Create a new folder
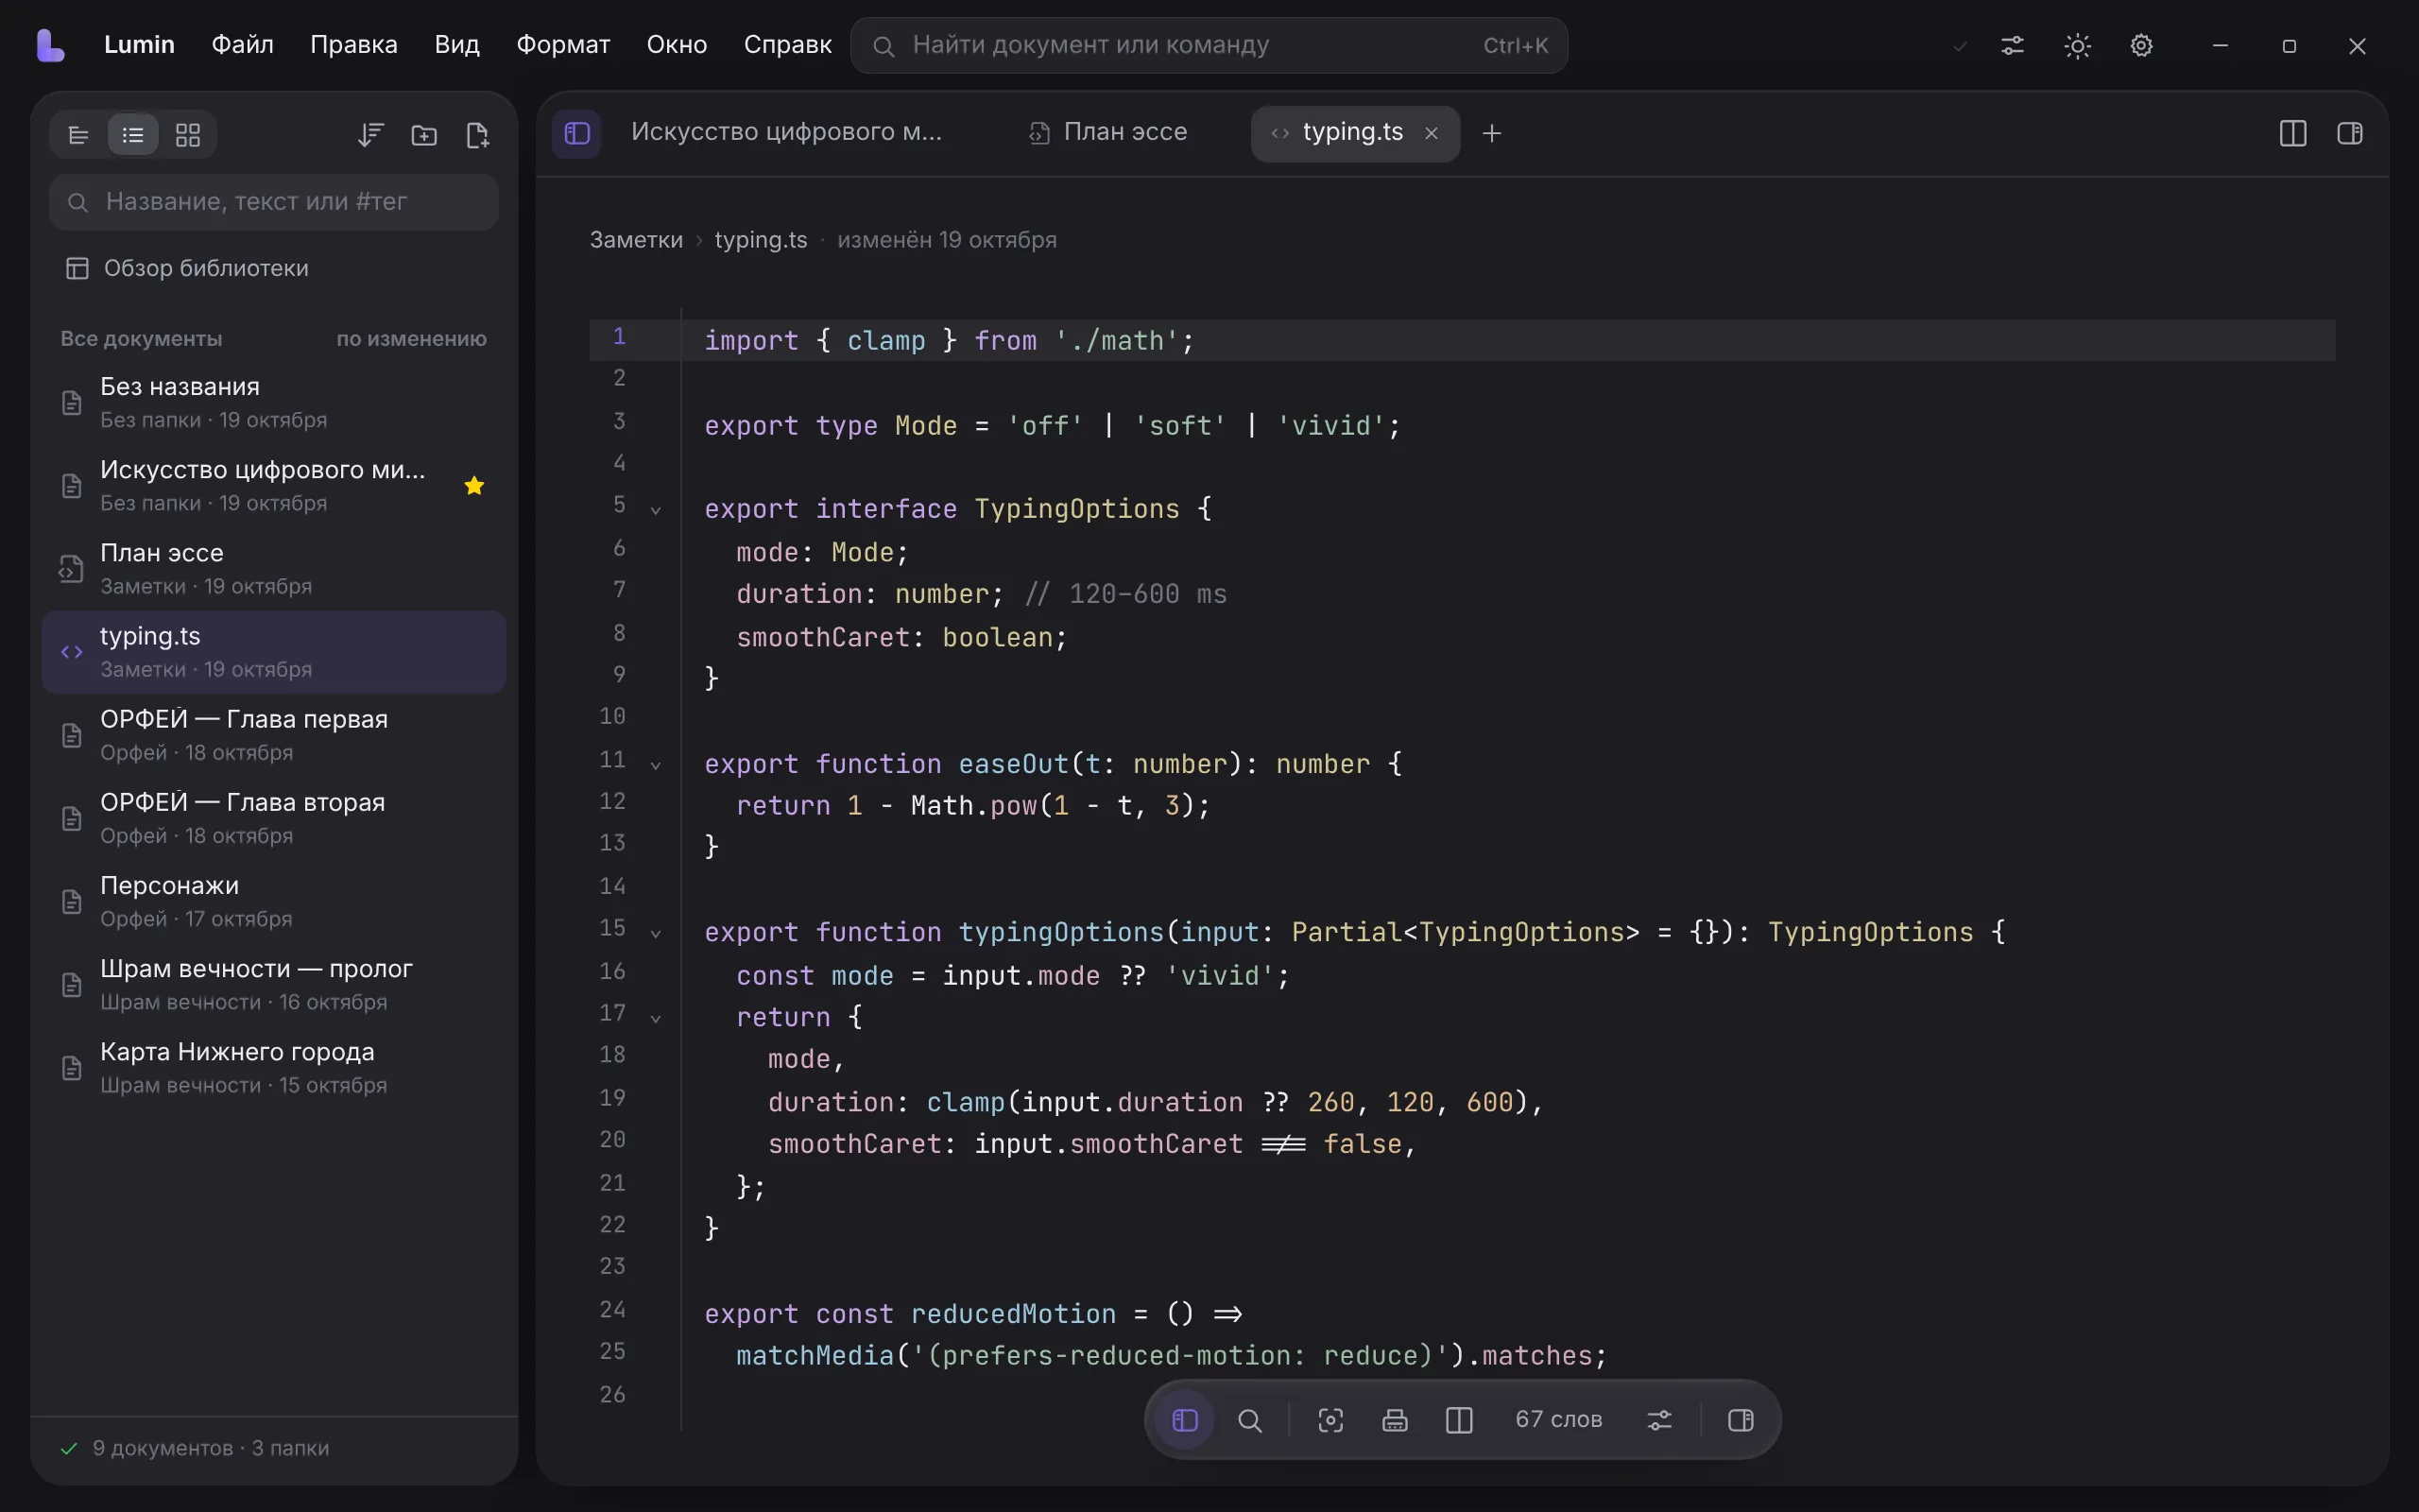Image resolution: width=2419 pixels, height=1512 pixels. coord(424,135)
